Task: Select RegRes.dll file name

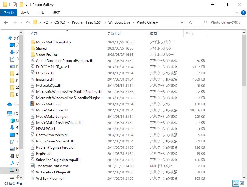Action: click(x=44, y=154)
